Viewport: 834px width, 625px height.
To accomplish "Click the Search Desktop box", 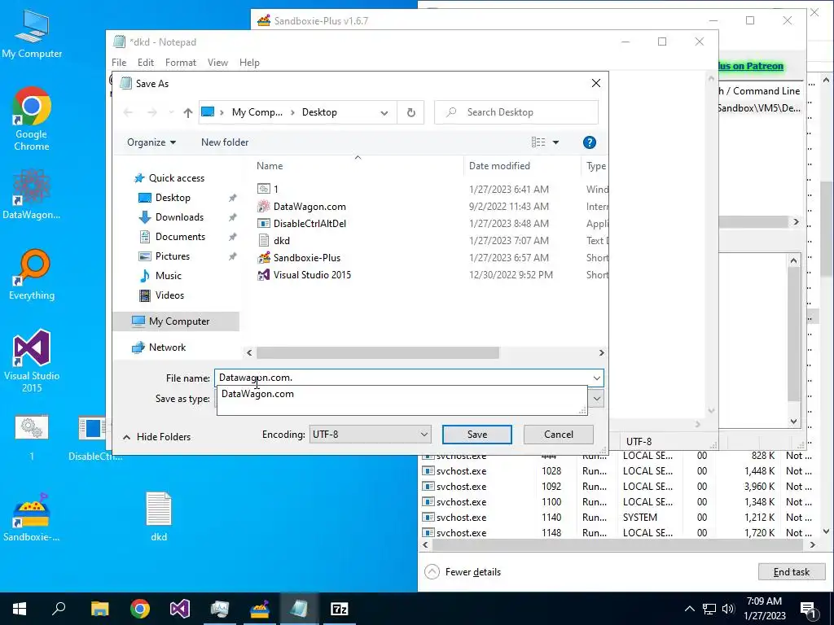I will point(516,112).
